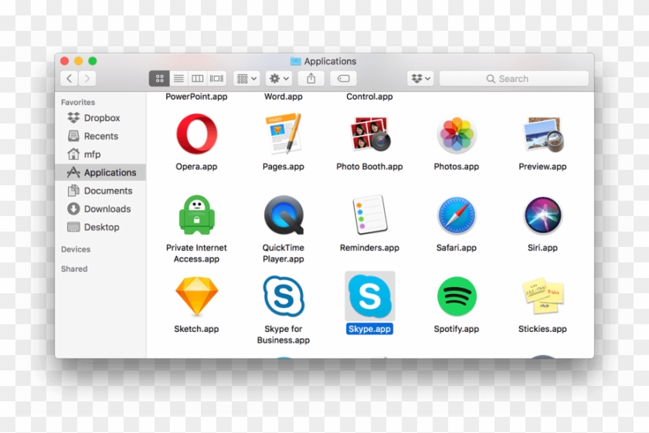649x433 pixels.
Task: Open Desktop in the sidebar
Action: pyautogui.click(x=100, y=227)
